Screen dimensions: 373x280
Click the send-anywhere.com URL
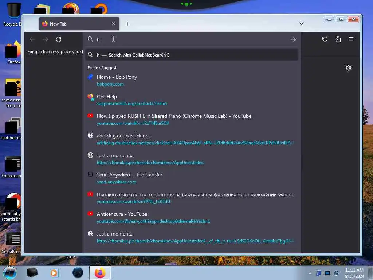116,182
